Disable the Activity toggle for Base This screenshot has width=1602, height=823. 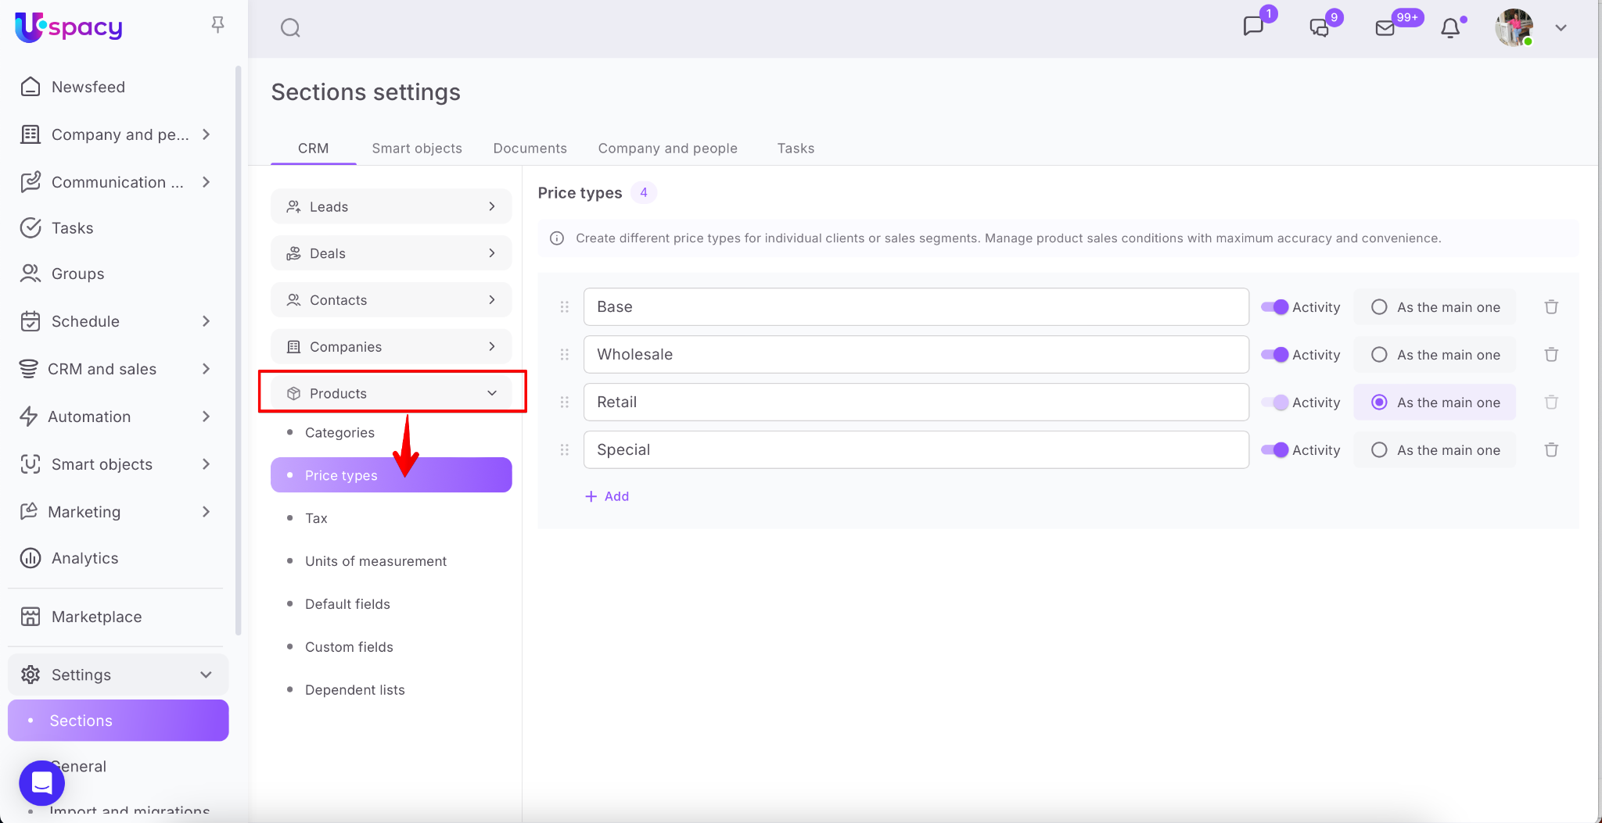click(1274, 307)
